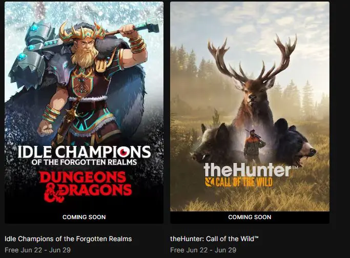Click the black bear head in the artwork
This screenshot has width=350, height=258.
click(294, 142)
